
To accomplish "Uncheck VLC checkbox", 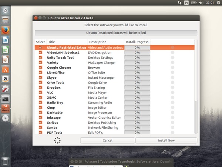I will tap(40, 92).
